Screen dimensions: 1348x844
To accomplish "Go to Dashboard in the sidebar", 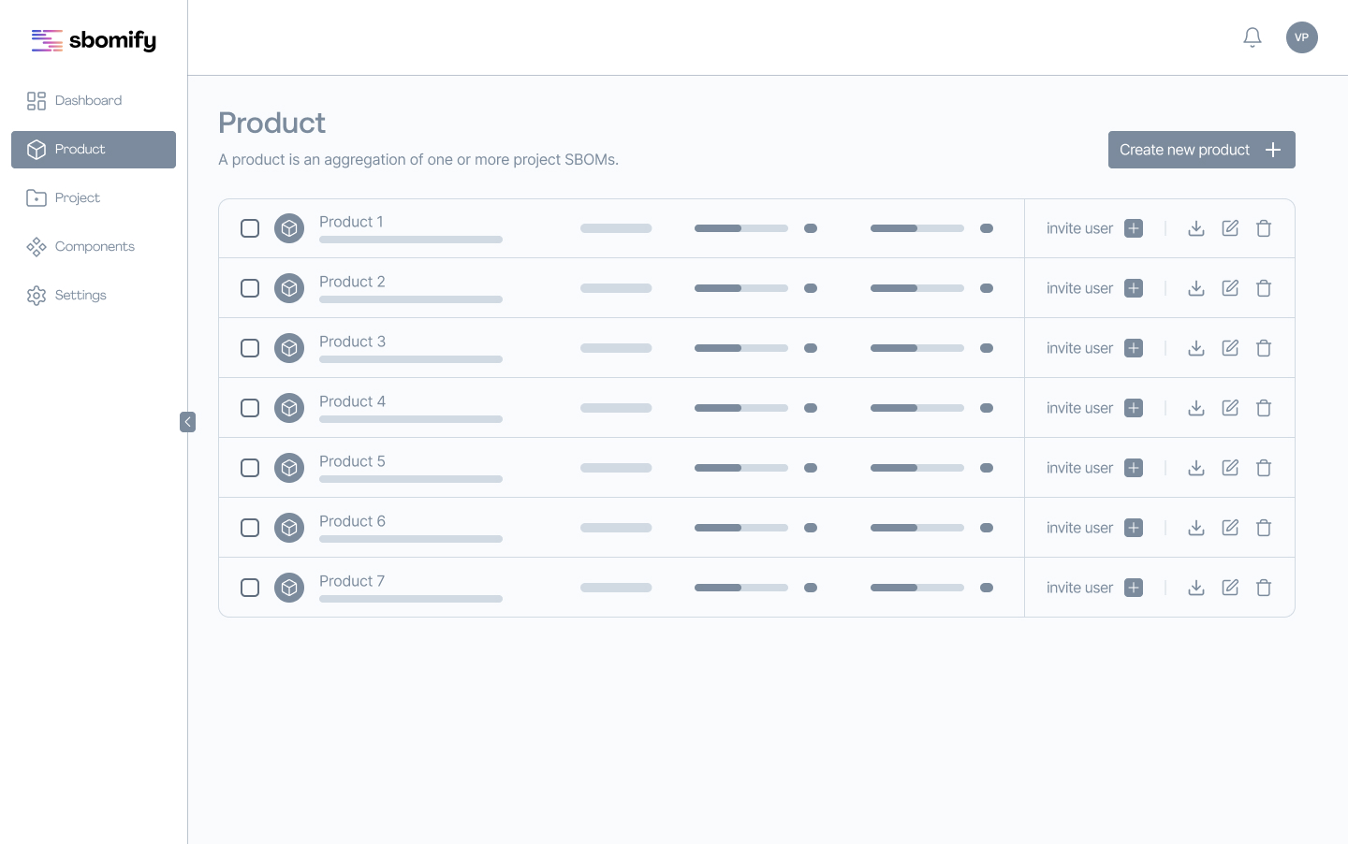I will pyautogui.click(x=88, y=101).
